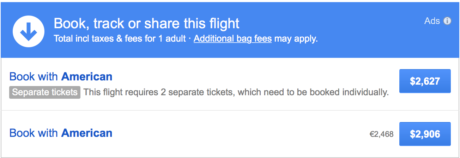Click the bold American in first row
The height and width of the screenshot is (158, 460).
click(x=87, y=77)
